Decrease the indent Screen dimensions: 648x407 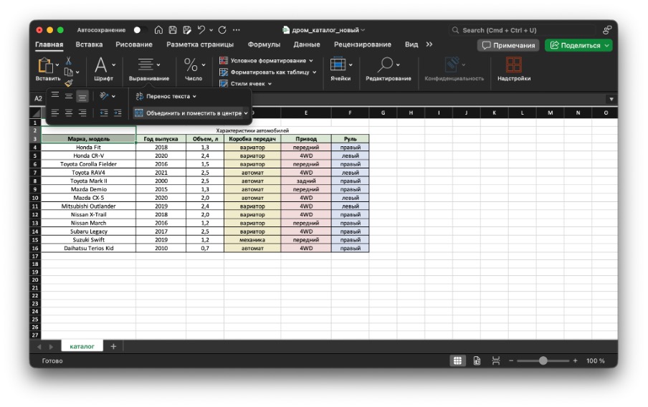[104, 112]
